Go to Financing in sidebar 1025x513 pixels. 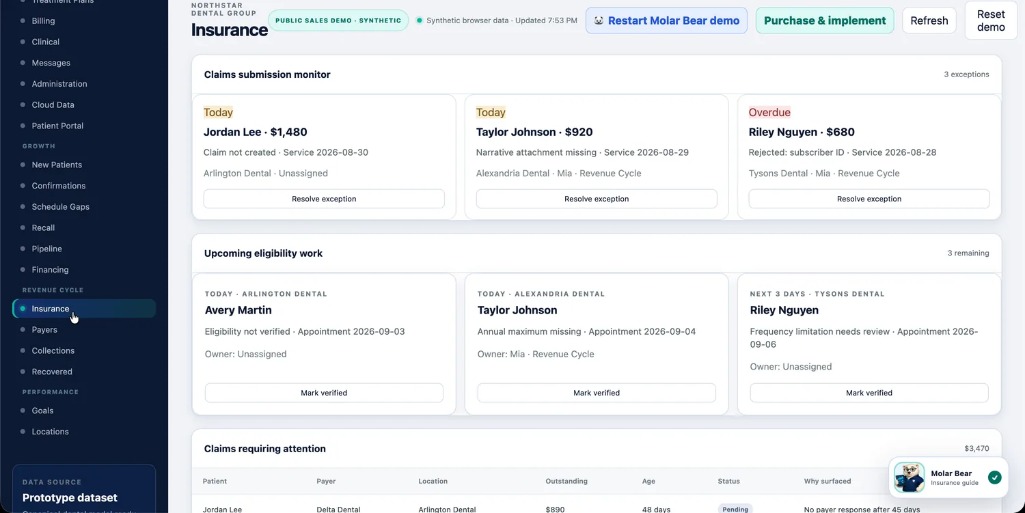50,270
